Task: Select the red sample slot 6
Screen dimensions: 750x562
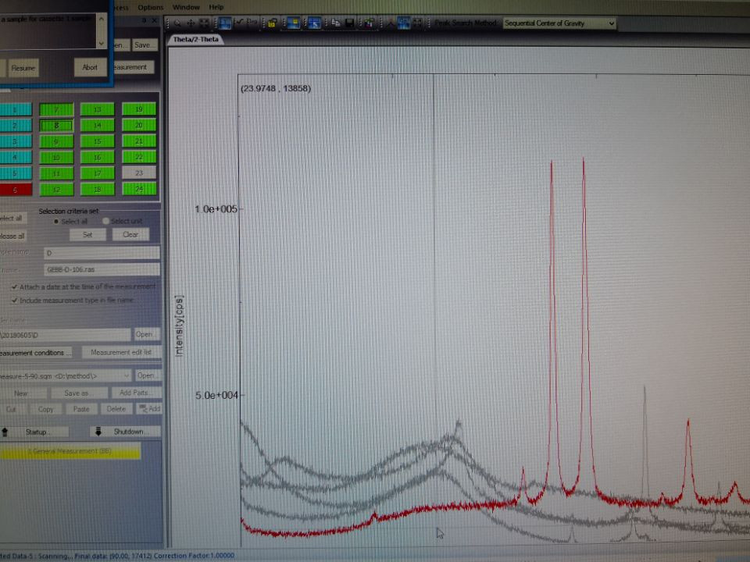Action: (16, 189)
